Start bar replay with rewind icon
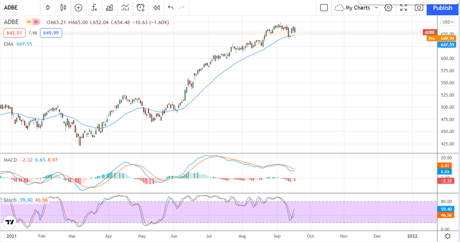Screen dimensions: 460x242 coord(156,8)
